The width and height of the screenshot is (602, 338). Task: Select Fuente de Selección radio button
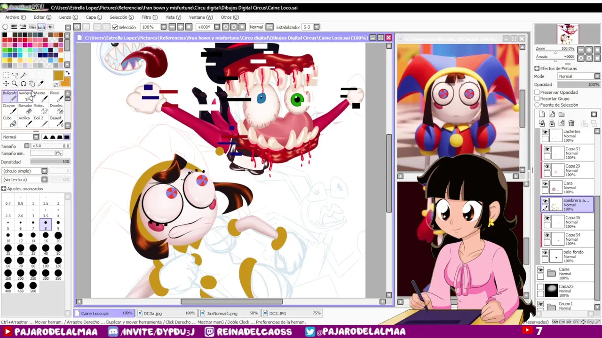(537, 105)
